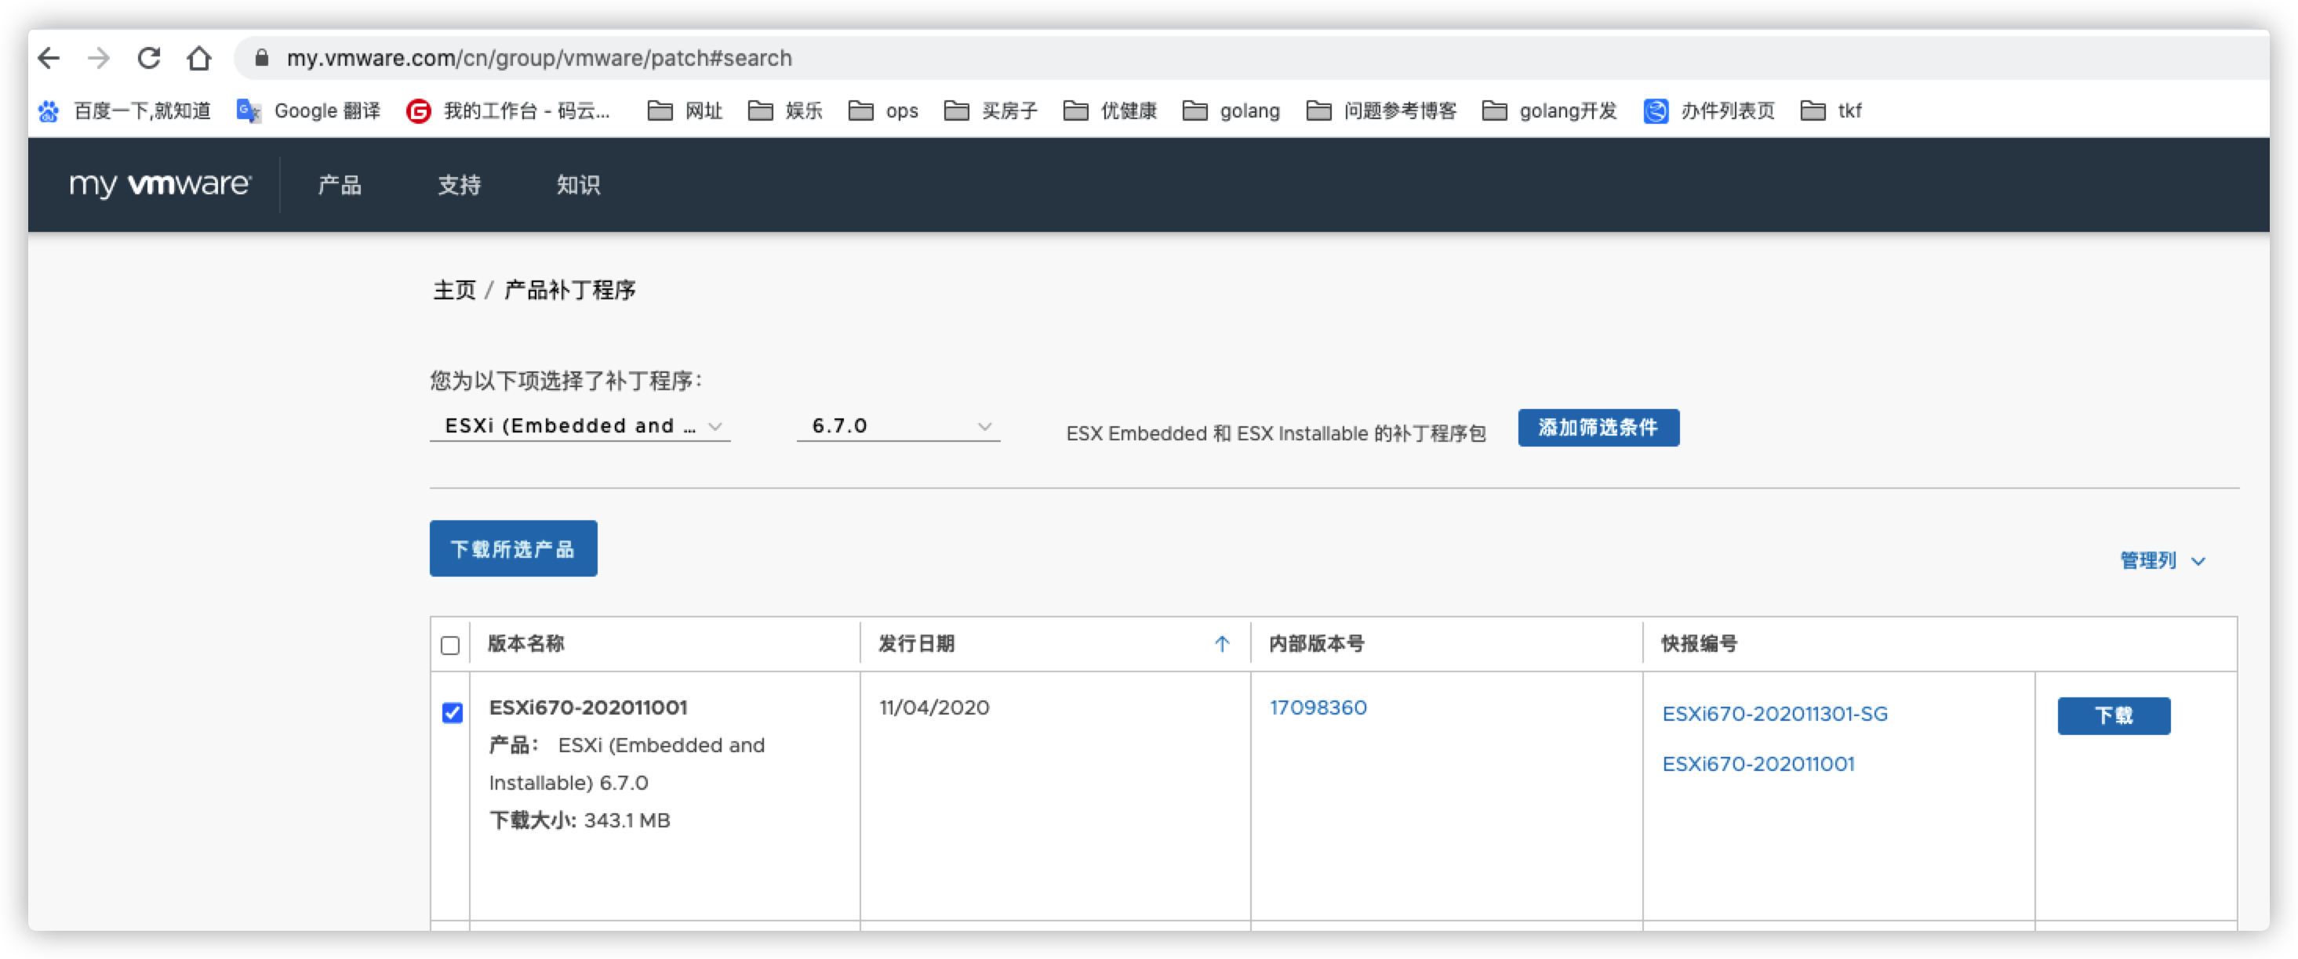
Task: Click the browser home icon
Action: 199,58
